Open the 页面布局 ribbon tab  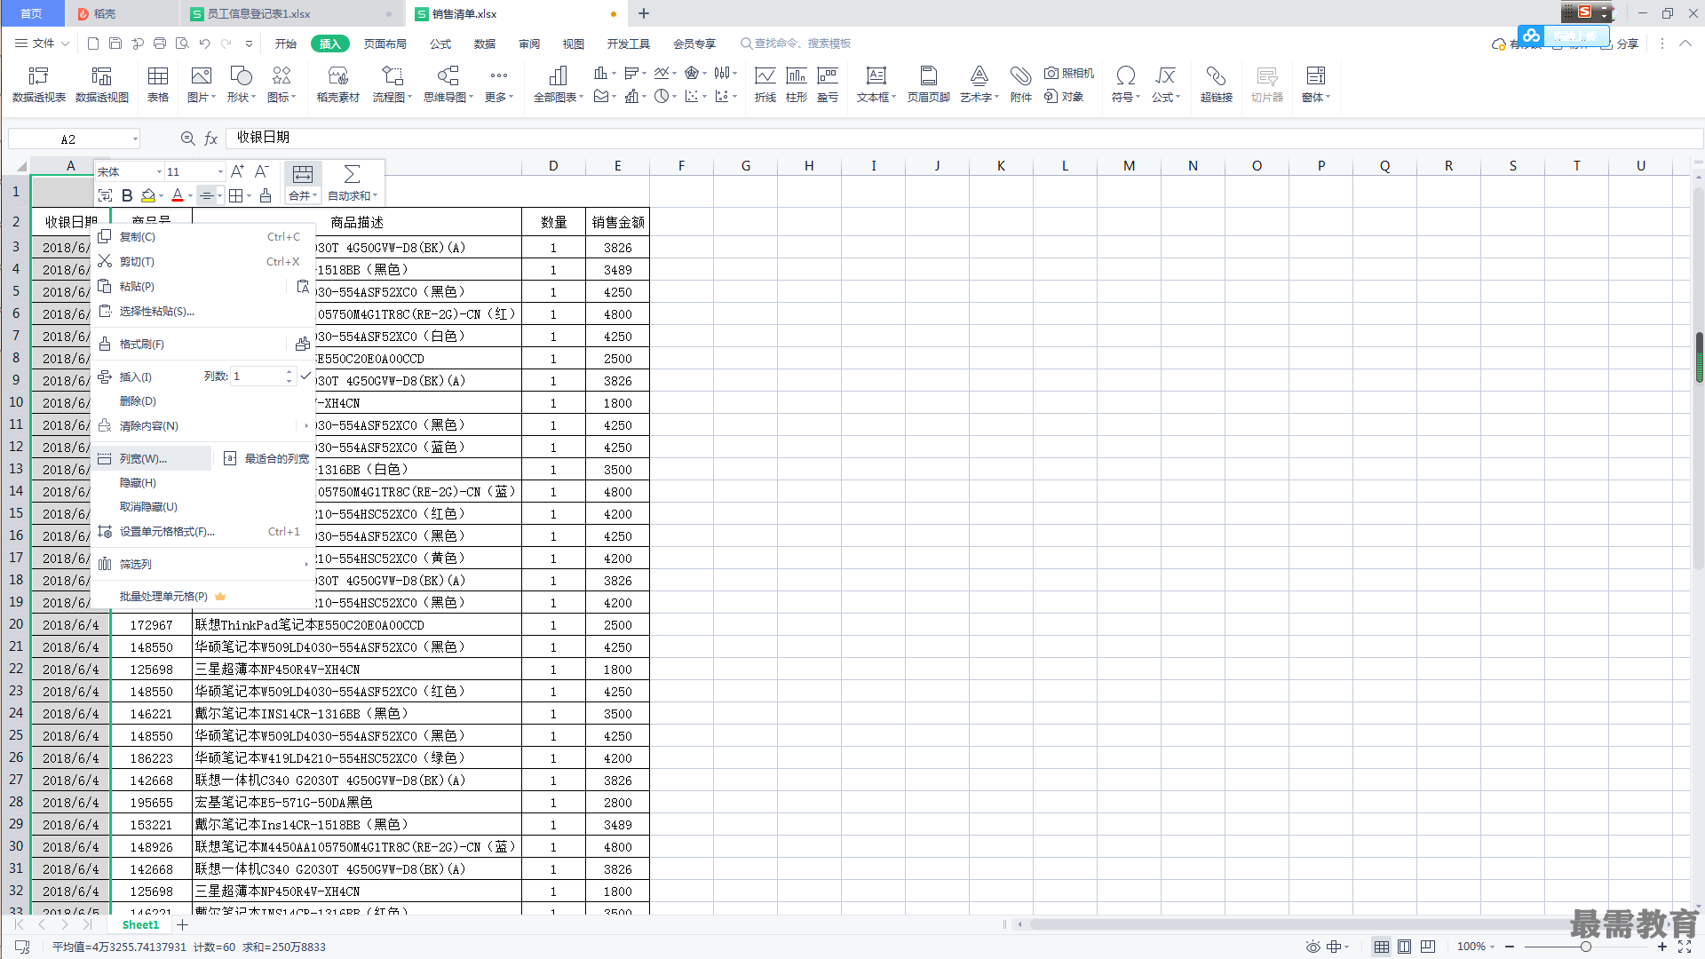[385, 44]
